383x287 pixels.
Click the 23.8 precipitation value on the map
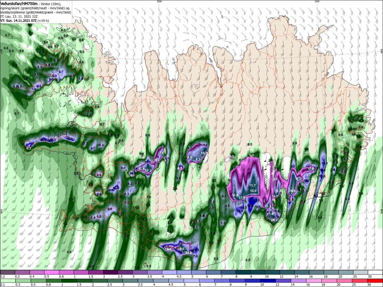(189, 253)
